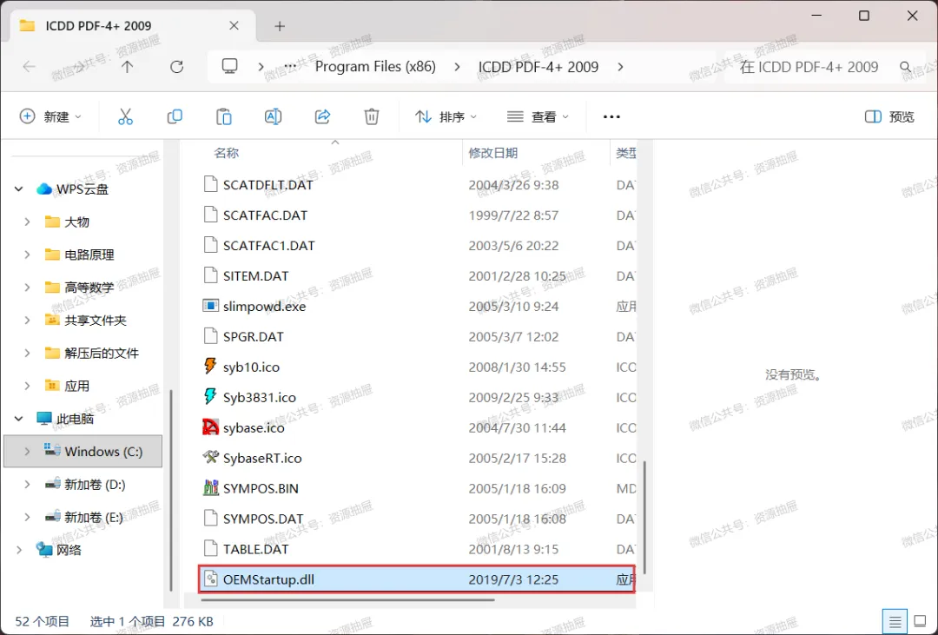Click the SybaseRT.ico tools icon

point(210,458)
